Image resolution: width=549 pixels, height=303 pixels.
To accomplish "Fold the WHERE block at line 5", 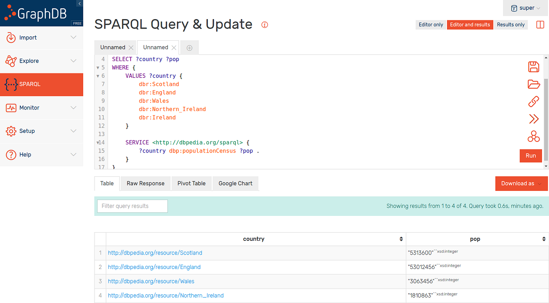I will (x=98, y=68).
